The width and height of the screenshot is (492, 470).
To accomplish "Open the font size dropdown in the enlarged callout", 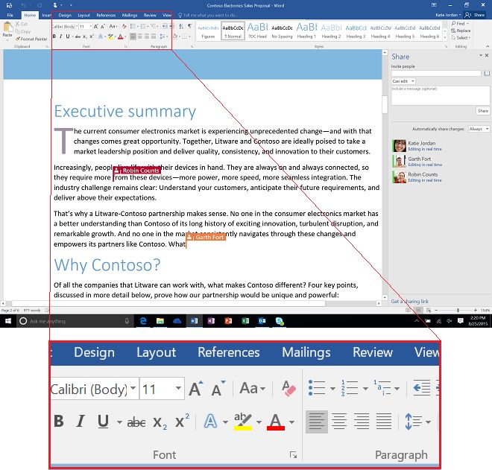I will pos(179,388).
